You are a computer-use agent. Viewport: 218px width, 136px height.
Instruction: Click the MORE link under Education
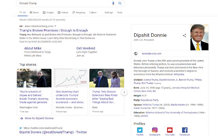click(x=144, y=116)
